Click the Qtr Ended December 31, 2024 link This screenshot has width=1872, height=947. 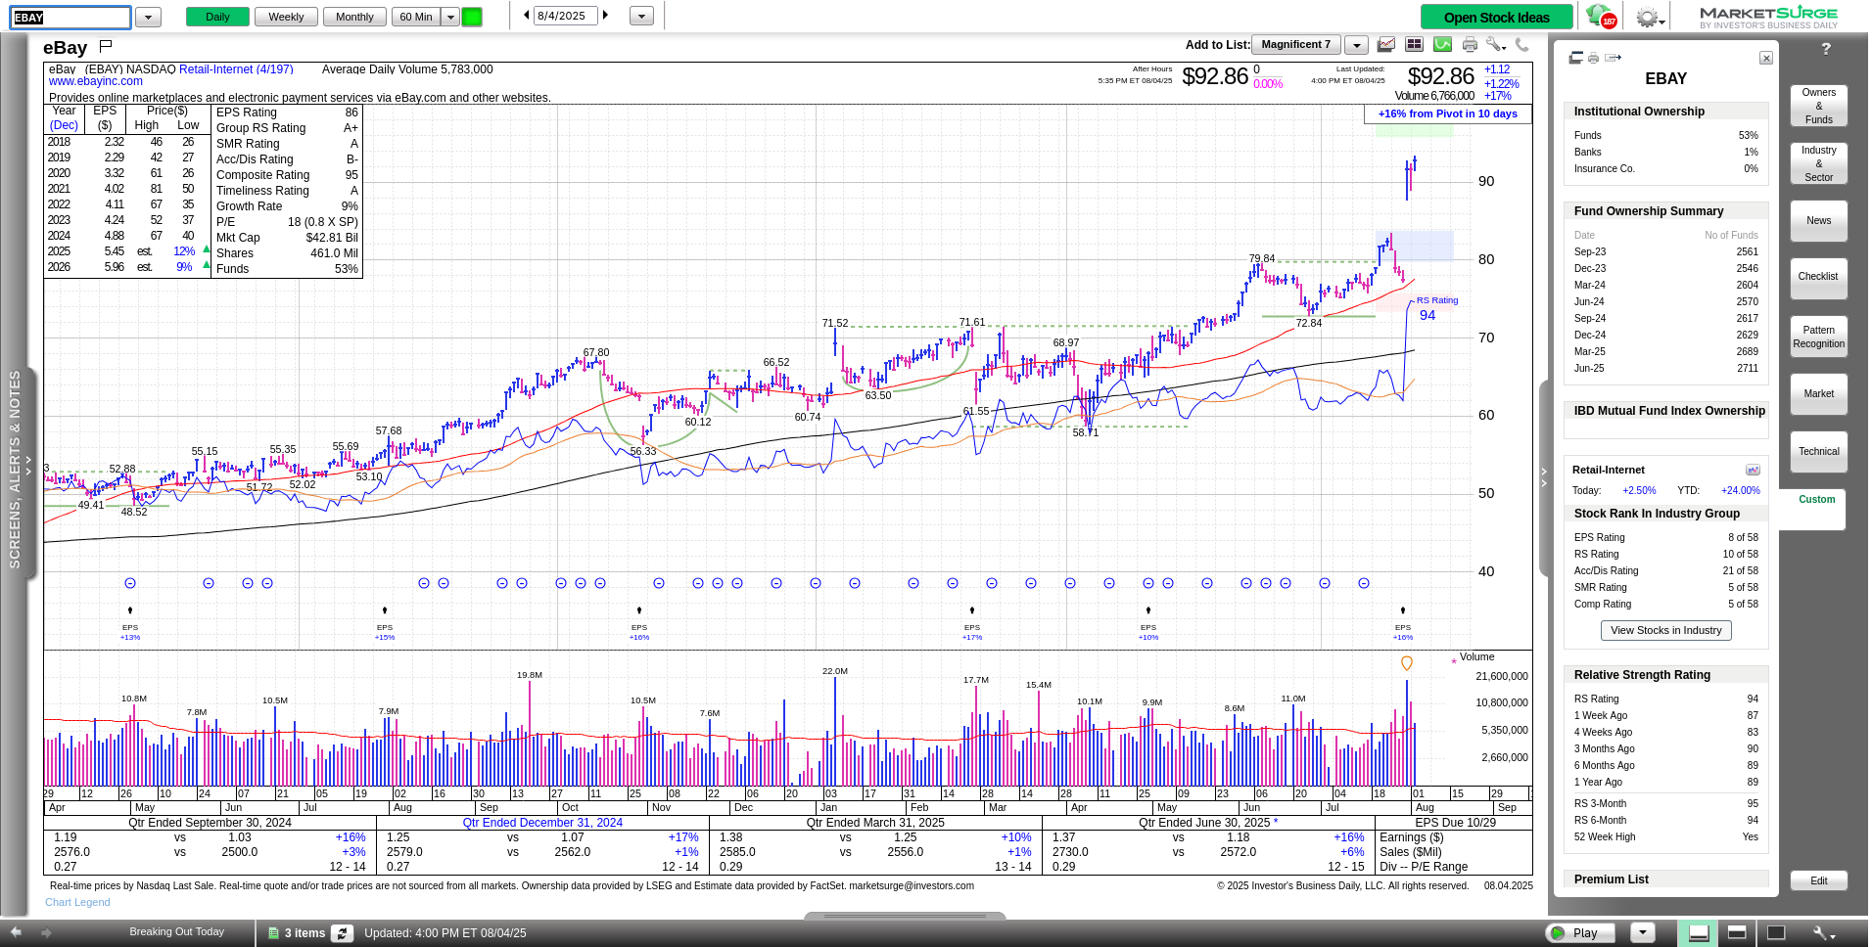point(542,823)
